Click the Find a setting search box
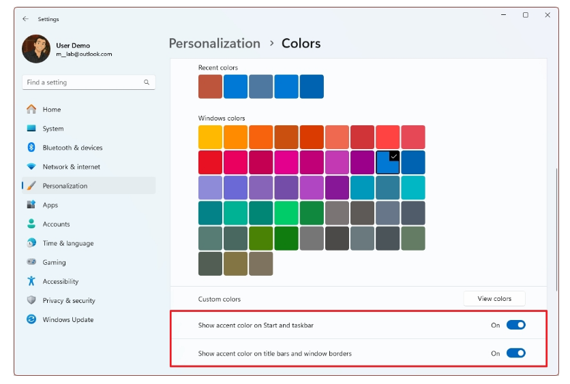 point(82,82)
